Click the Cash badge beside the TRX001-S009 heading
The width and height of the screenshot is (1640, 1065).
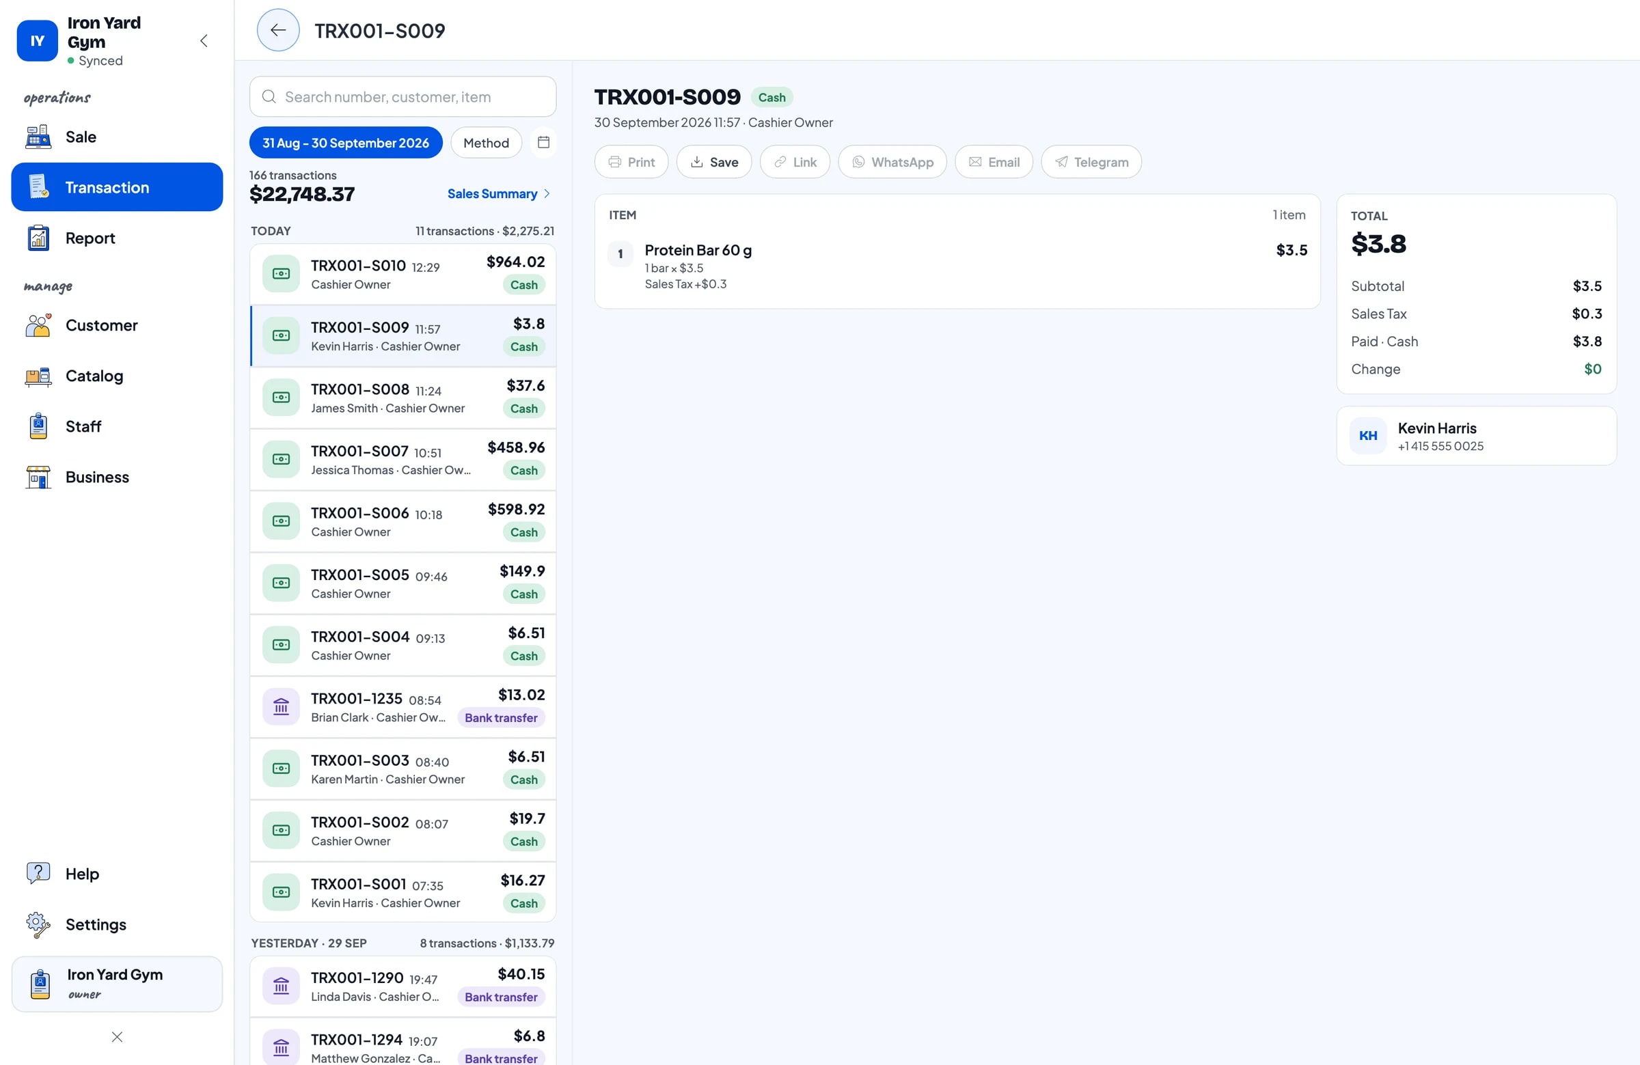[x=771, y=97]
